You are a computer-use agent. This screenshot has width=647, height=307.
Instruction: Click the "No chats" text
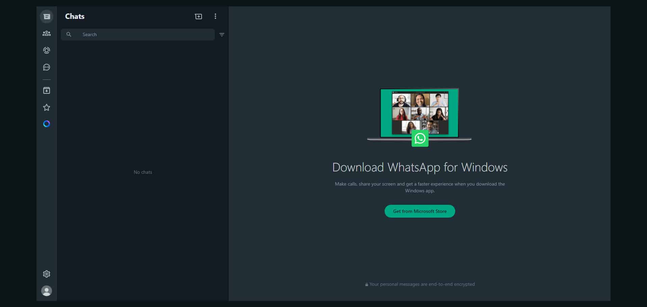[143, 172]
